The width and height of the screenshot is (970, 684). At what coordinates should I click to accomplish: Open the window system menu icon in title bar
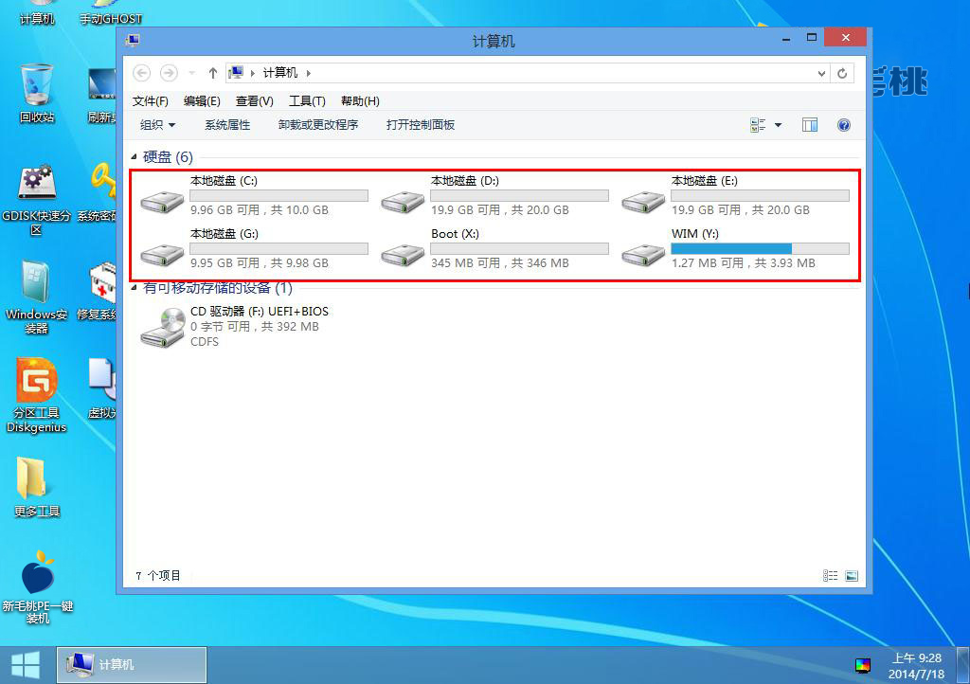pos(133,41)
